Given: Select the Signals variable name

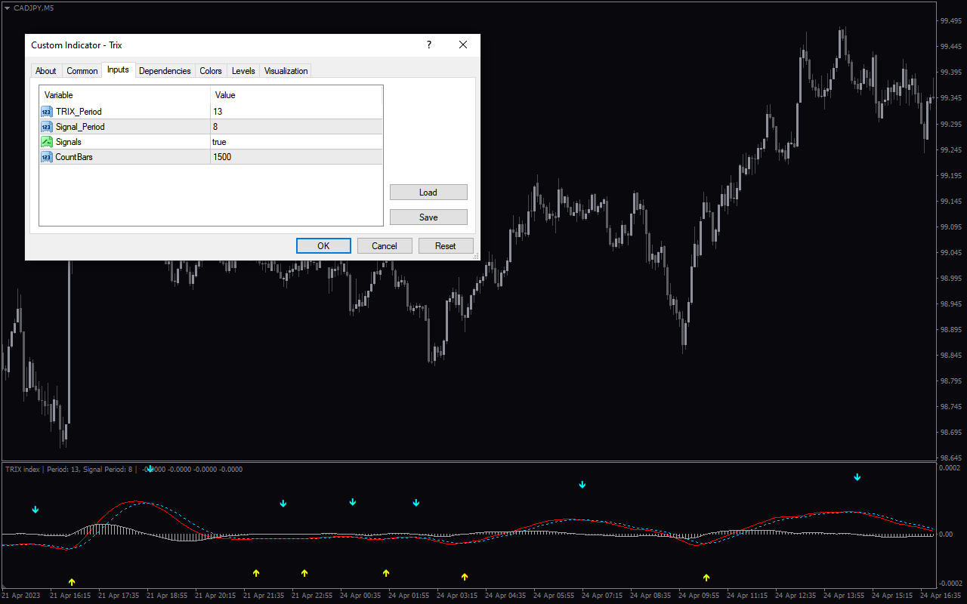Looking at the screenshot, I should (x=69, y=142).
